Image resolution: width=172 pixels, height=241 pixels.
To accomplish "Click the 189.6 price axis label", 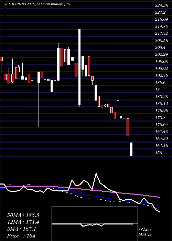I will tap(160, 82).
